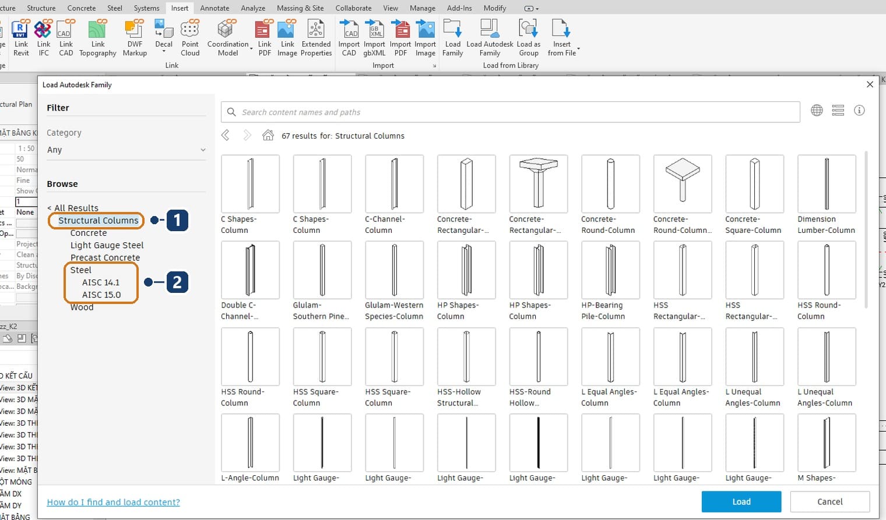
Task: Go back to All Results
Action: tap(73, 208)
